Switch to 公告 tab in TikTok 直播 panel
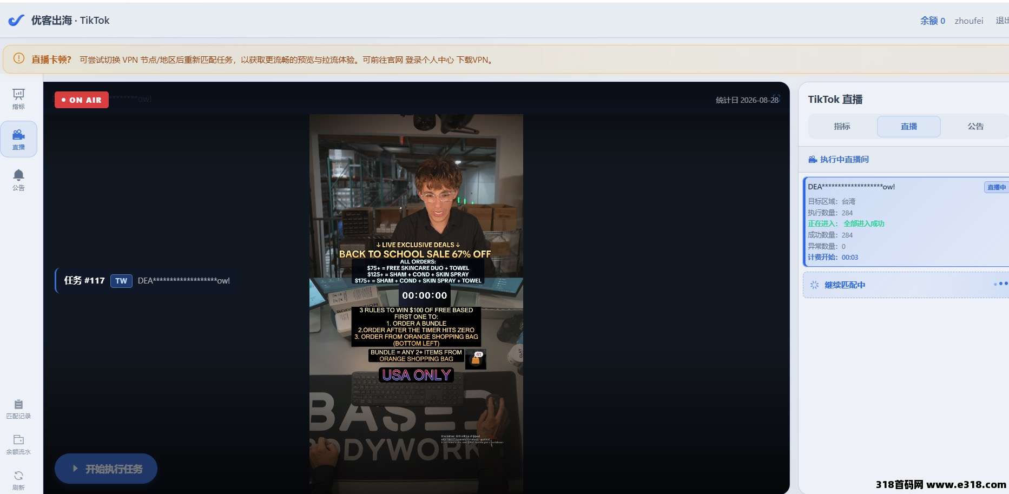 click(975, 126)
